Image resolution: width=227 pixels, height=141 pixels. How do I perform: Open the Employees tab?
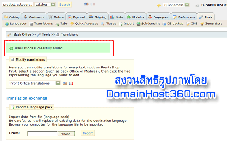159,17
